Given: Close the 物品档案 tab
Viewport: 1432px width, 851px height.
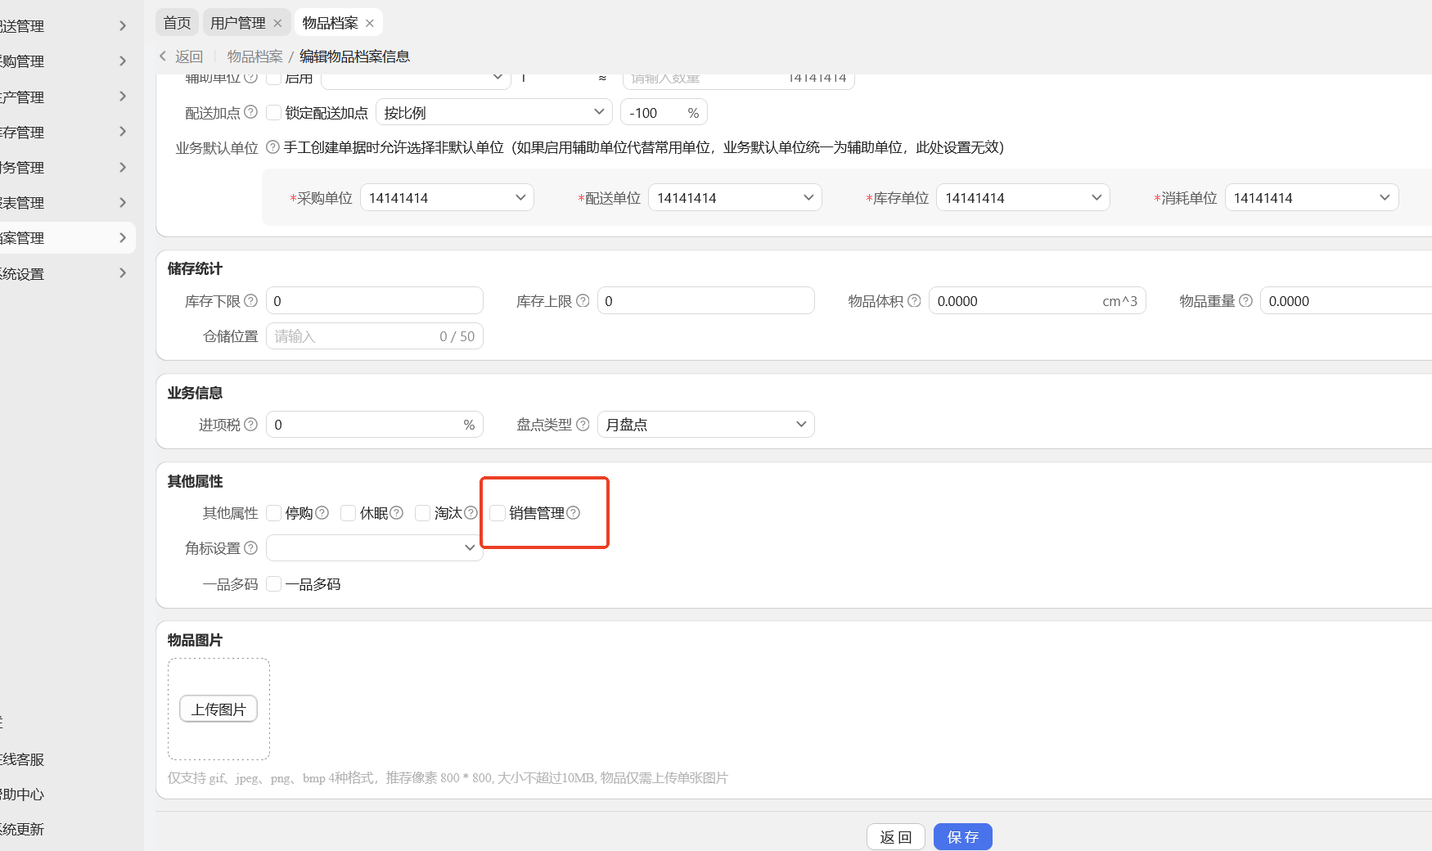Looking at the screenshot, I should (x=370, y=23).
